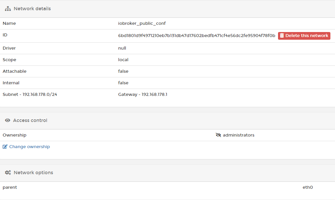The width and height of the screenshot is (335, 200).
Task: Click the crossed-out eye icon beside administrators
Action: (218, 135)
